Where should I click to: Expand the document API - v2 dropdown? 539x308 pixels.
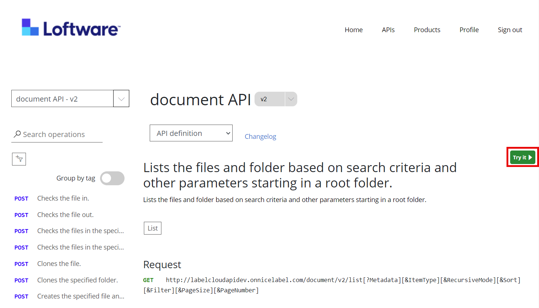click(x=121, y=99)
